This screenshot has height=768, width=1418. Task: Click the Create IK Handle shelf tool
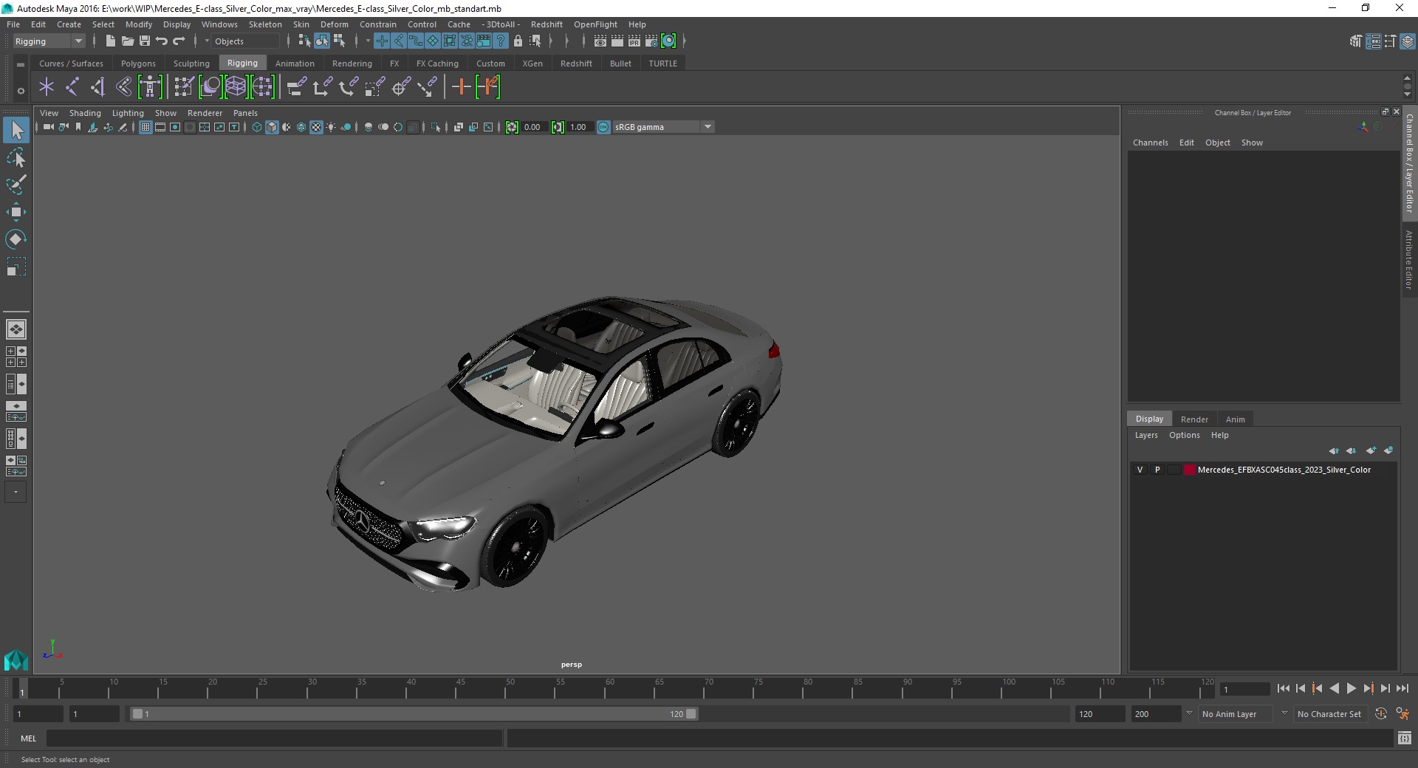[x=97, y=87]
